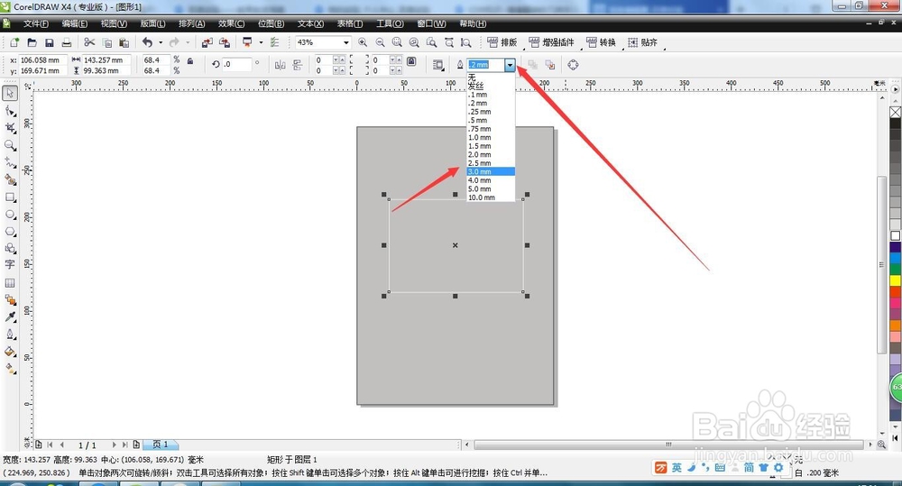Screen dimensions: 902x486
Task: Open the 效果(C) menu
Action: [x=231, y=23]
